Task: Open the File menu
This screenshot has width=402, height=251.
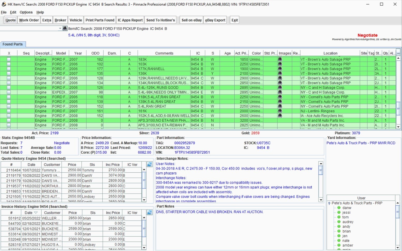Action: 4,12
